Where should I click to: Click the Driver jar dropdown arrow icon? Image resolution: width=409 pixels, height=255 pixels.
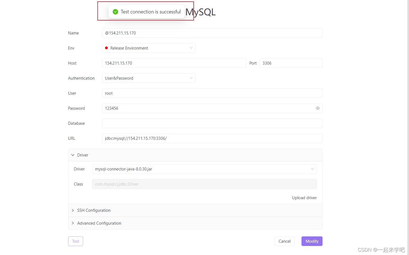(x=312, y=169)
